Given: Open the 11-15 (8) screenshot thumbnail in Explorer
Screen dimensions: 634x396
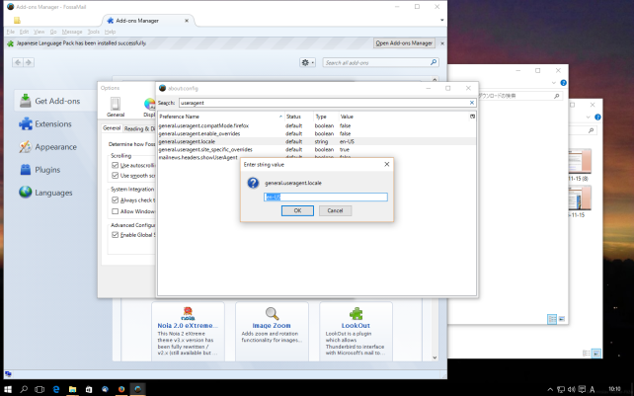Looking at the screenshot, I should [x=580, y=161].
